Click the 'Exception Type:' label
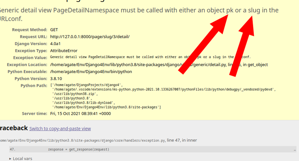This screenshot has width=299, height=161. [x=31, y=51]
